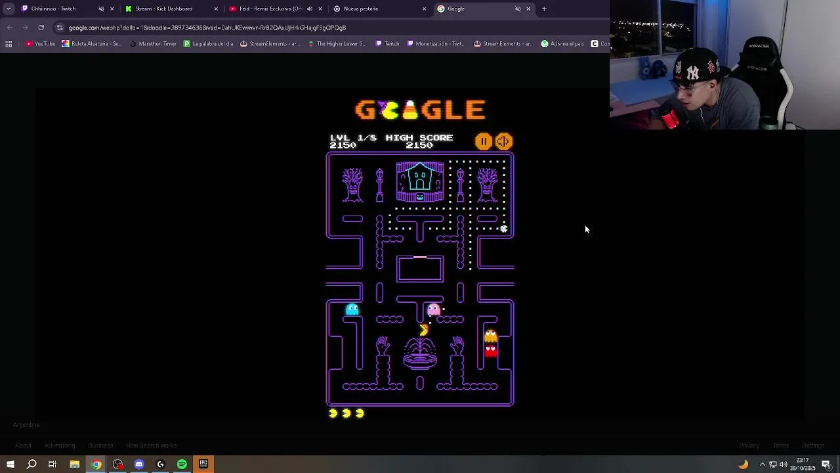This screenshot has height=473, width=840.
Task: Open The Higher Lower Game bookmark
Action: (x=337, y=44)
